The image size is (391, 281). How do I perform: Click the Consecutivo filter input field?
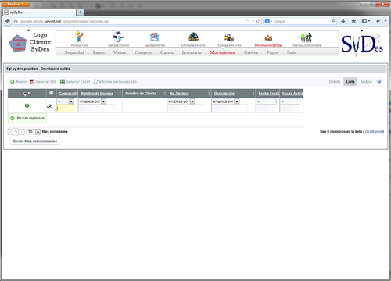pyautogui.click(x=66, y=108)
